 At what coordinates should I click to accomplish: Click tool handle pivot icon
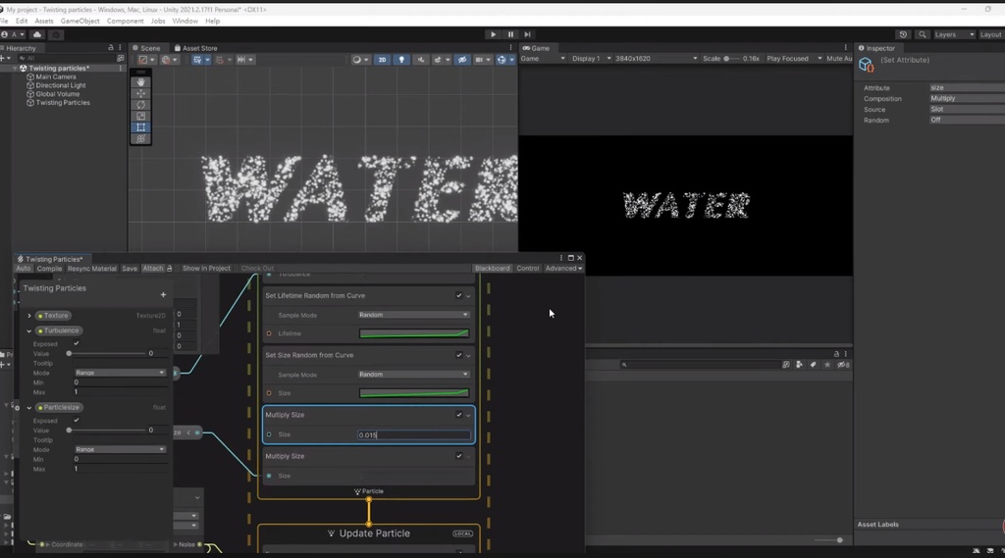tap(146, 60)
